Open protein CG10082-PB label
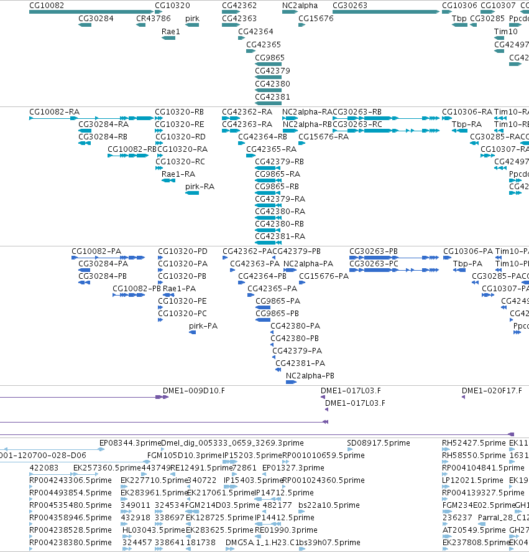The width and height of the screenshot is (529, 552). coord(137,289)
